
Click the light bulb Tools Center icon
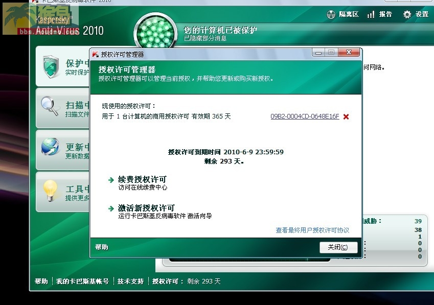[50, 190]
